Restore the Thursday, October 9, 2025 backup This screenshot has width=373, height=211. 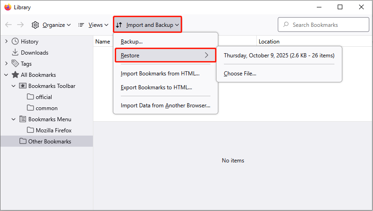(279, 56)
